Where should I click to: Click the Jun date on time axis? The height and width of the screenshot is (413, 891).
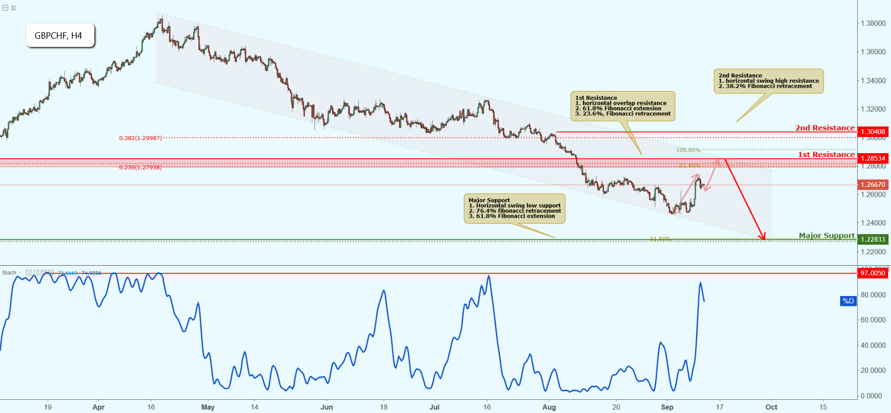pos(327,407)
